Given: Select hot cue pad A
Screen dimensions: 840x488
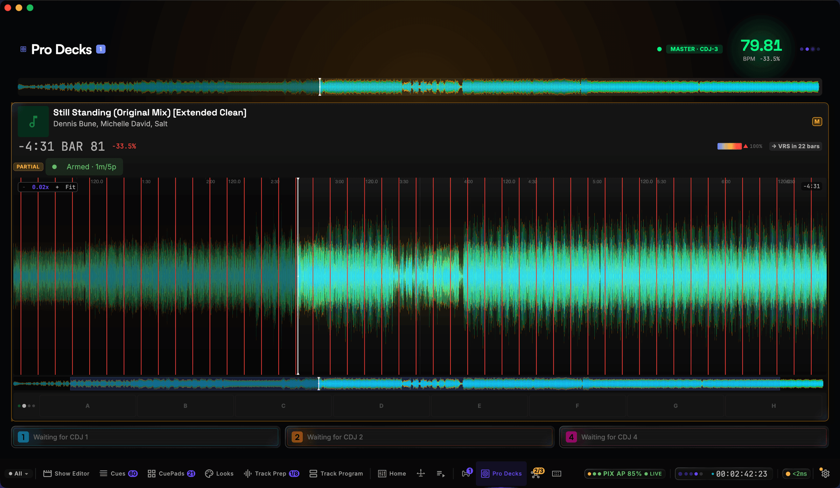Looking at the screenshot, I should pos(87,406).
